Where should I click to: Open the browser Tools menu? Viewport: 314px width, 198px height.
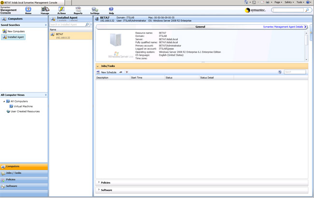(300, 2)
